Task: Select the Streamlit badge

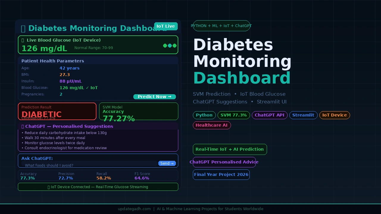Action: (303, 115)
